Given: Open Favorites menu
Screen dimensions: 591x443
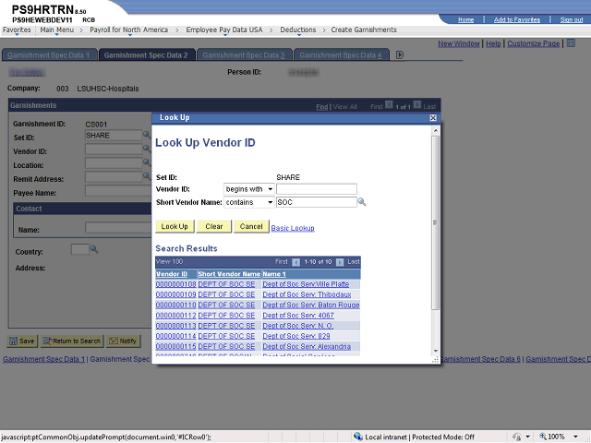Looking at the screenshot, I should 17,30.
